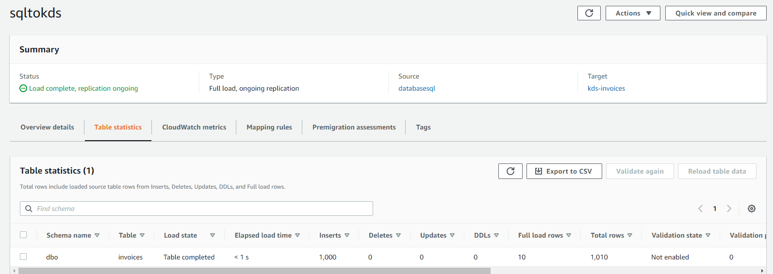
Task: Click the horizontal scrollbar of the table
Action: coord(254,271)
